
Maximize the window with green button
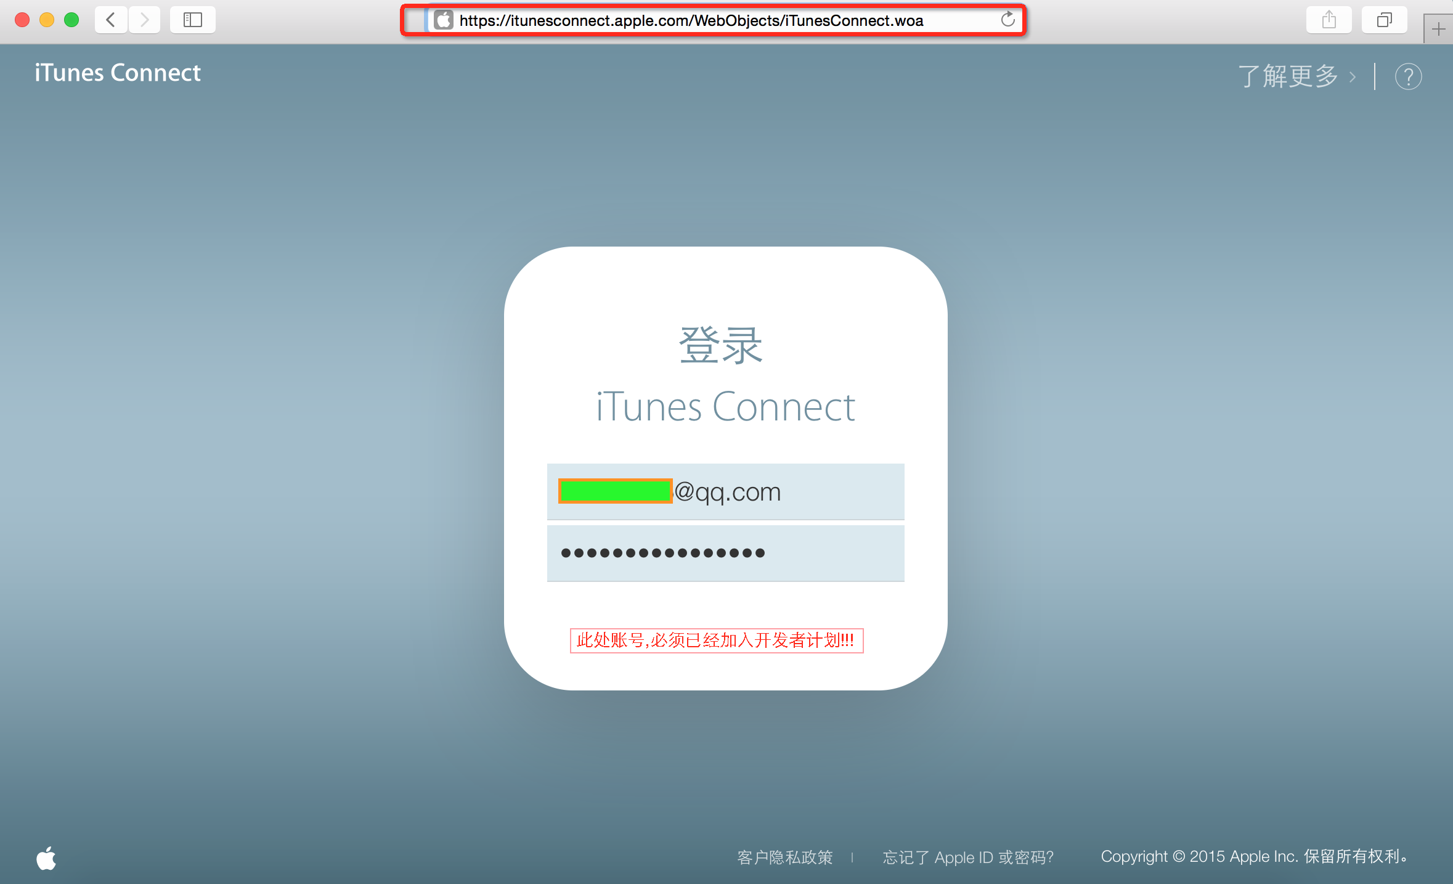71,20
